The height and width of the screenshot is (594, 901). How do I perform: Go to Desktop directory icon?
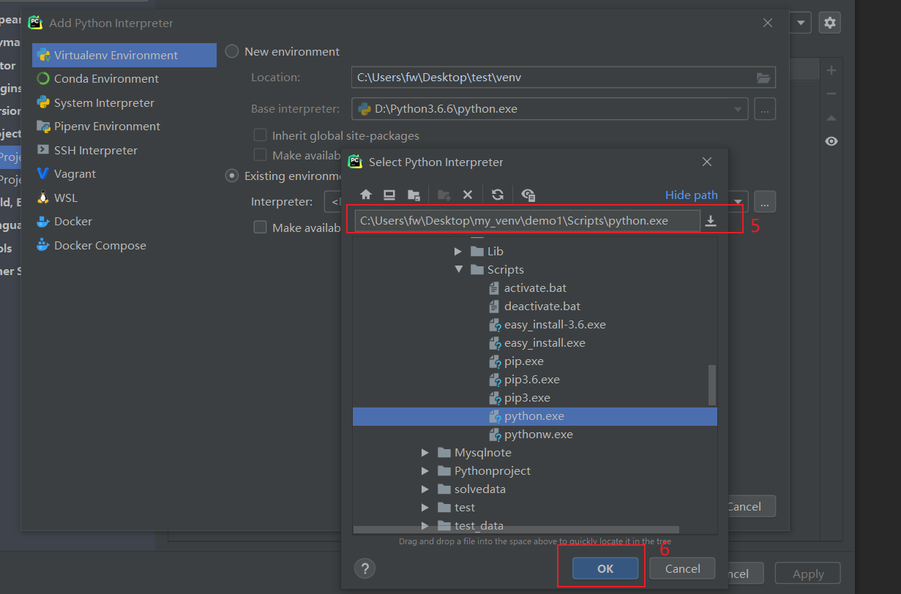pyautogui.click(x=389, y=195)
